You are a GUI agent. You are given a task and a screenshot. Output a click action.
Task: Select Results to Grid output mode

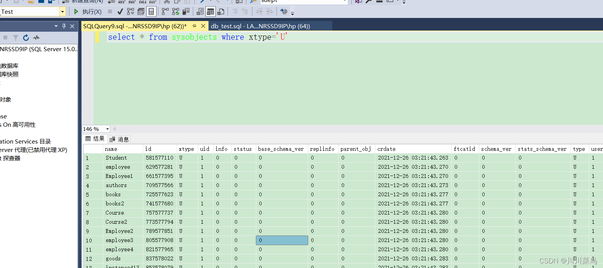(210, 11)
